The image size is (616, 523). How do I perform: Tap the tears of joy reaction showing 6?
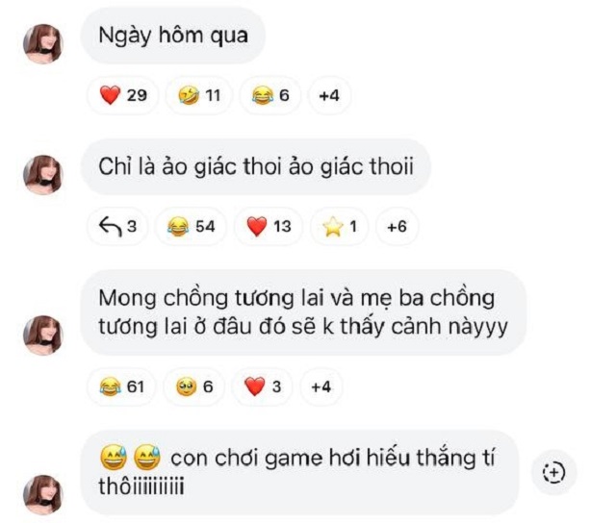tap(270, 95)
